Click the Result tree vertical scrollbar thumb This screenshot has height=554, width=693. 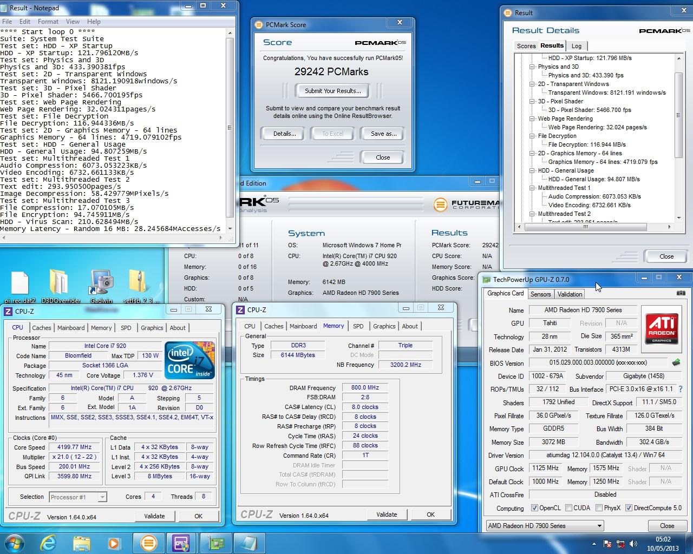678,115
